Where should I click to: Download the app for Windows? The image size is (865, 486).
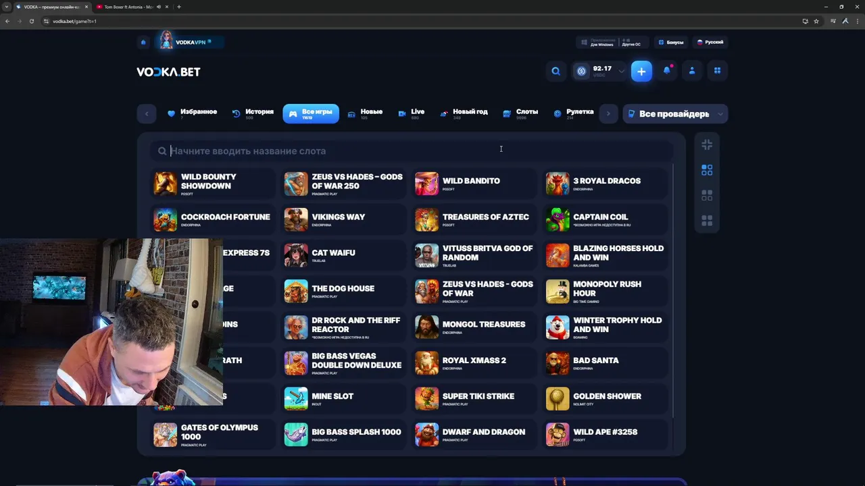pos(597,42)
